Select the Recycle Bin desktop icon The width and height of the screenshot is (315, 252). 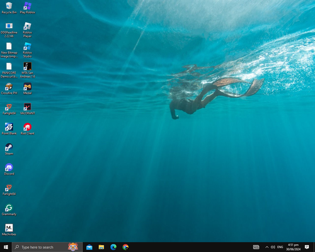9,8
